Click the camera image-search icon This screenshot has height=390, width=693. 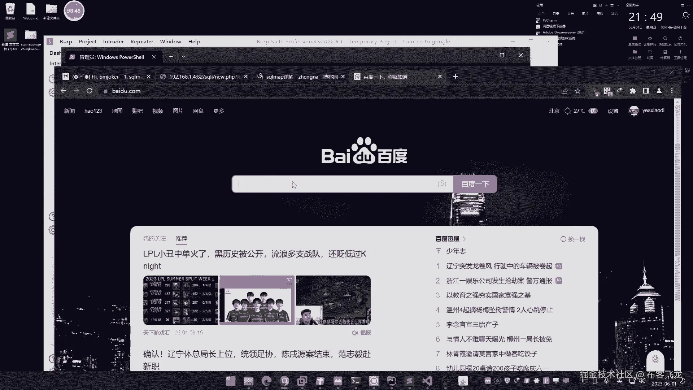(441, 184)
